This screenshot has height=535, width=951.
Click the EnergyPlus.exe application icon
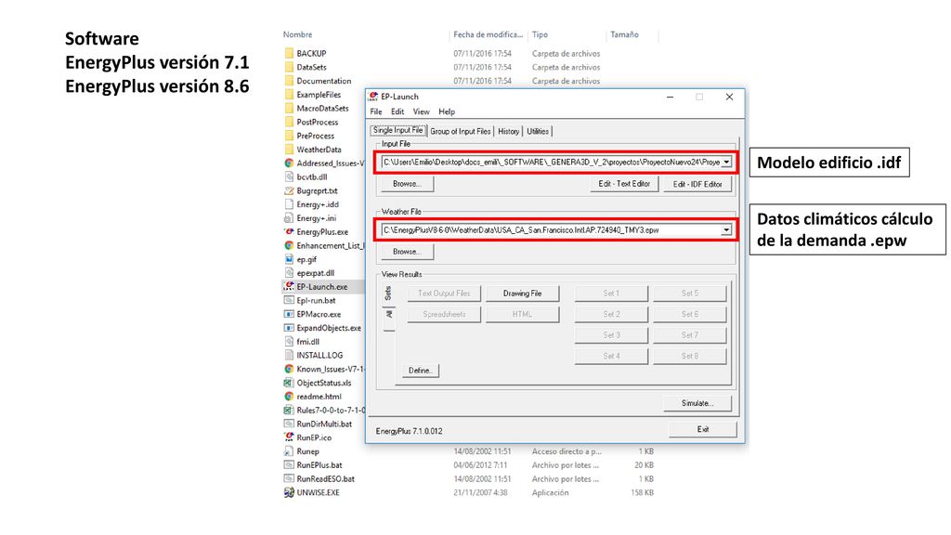290,231
